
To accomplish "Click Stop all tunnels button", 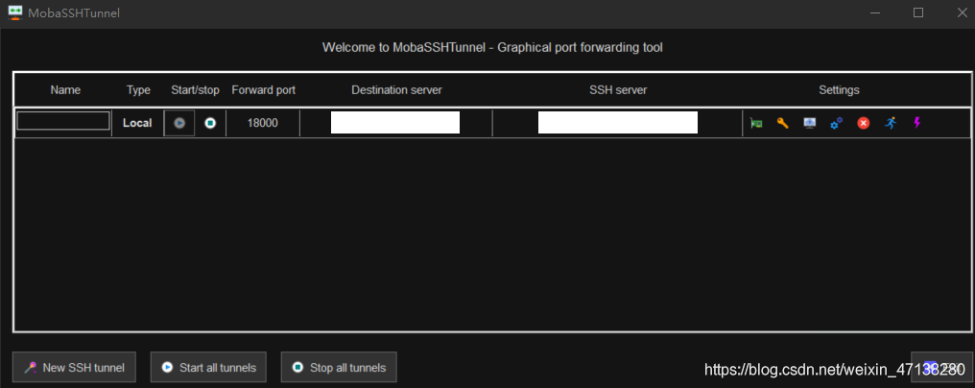I will click(339, 368).
